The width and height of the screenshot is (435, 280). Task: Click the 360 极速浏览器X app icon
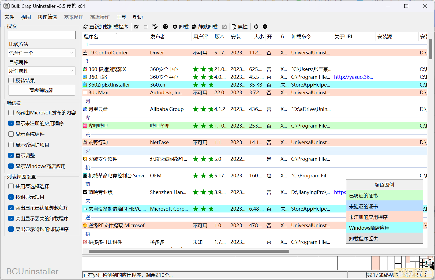tap(85, 69)
